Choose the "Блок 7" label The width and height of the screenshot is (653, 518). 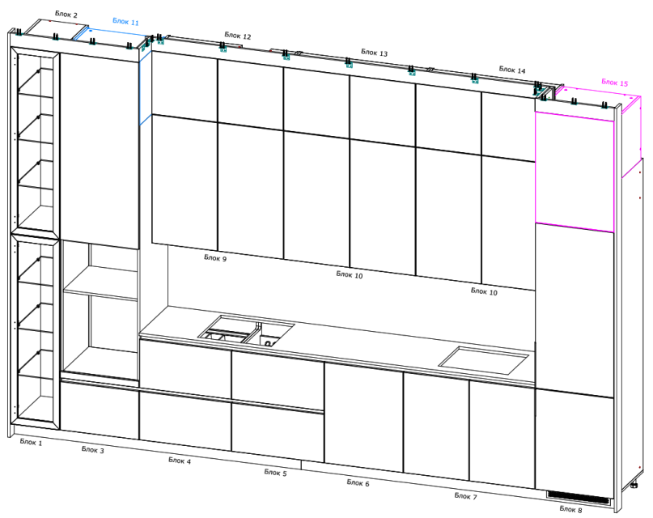point(465,495)
